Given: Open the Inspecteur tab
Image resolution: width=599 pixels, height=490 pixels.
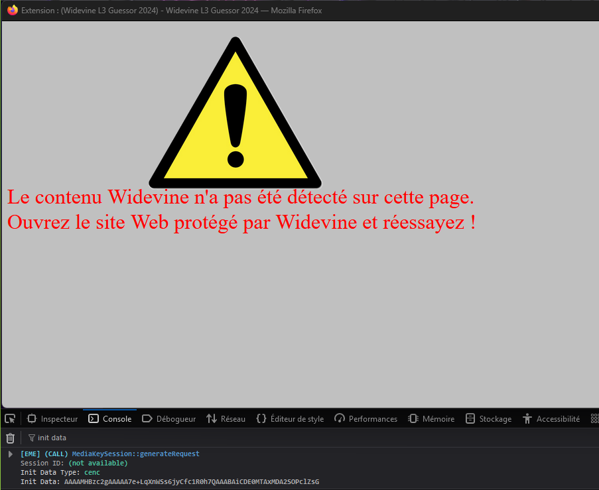Looking at the screenshot, I should [x=52, y=419].
